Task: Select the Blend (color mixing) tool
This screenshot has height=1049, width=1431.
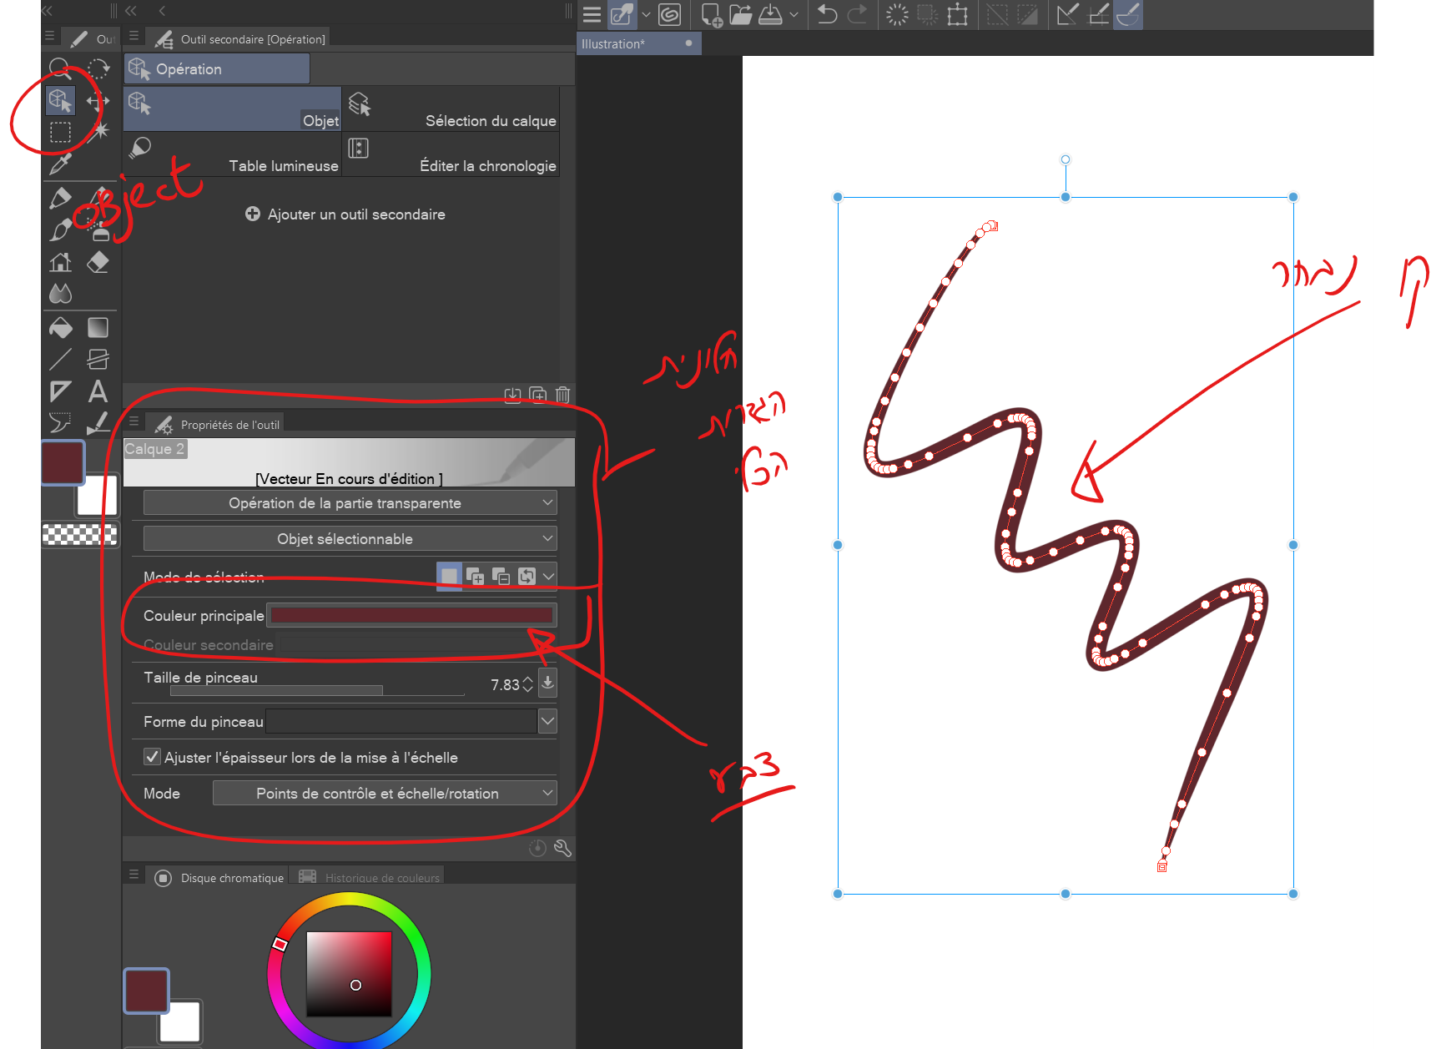Action: [x=60, y=294]
